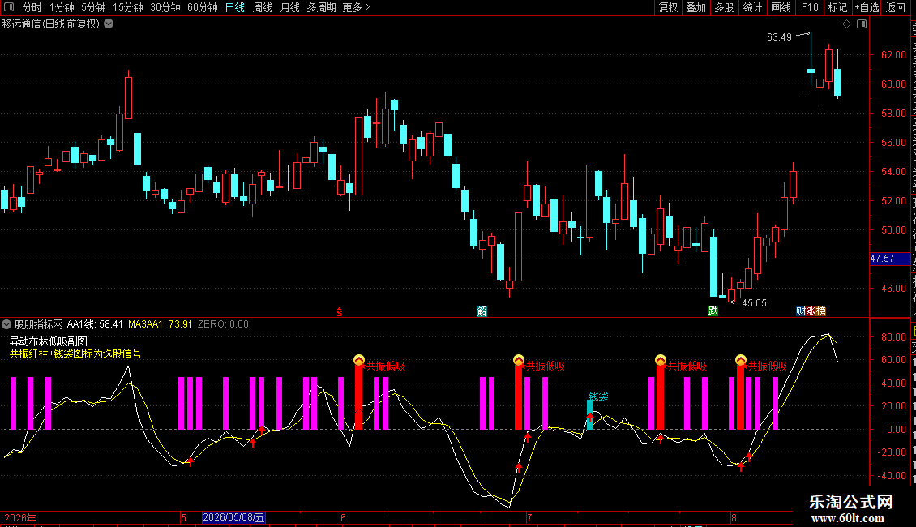916x527 pixels.
Task: Toggle the right side panel icon
Action: coord(862,24)
